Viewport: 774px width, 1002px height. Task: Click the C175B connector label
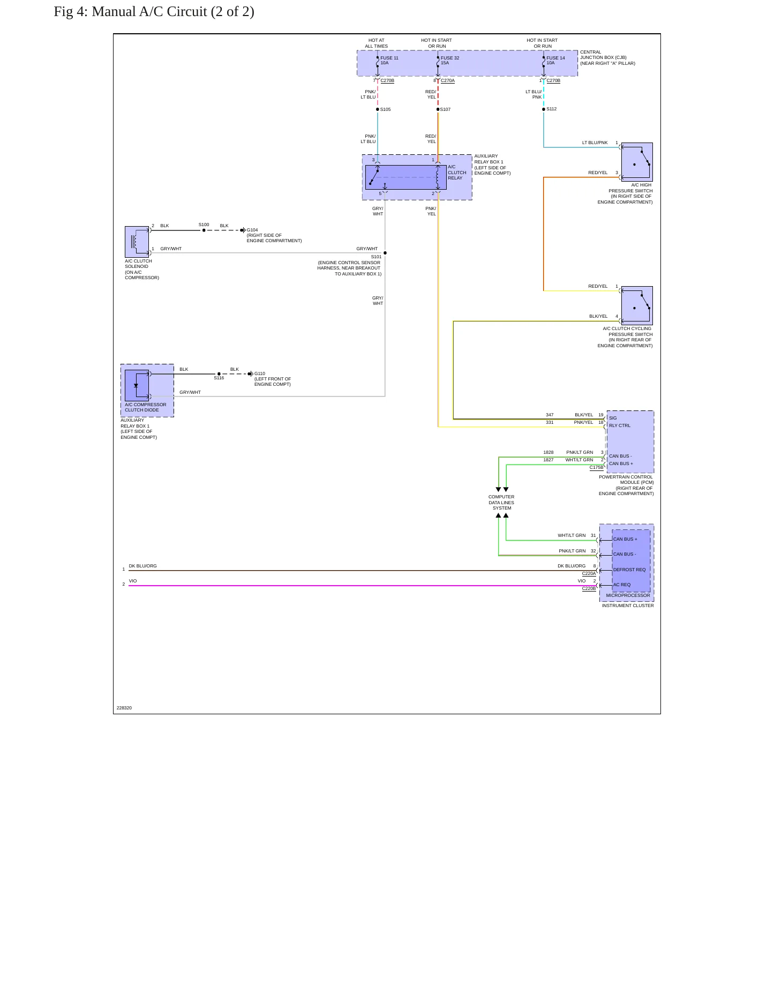point(597,468)
